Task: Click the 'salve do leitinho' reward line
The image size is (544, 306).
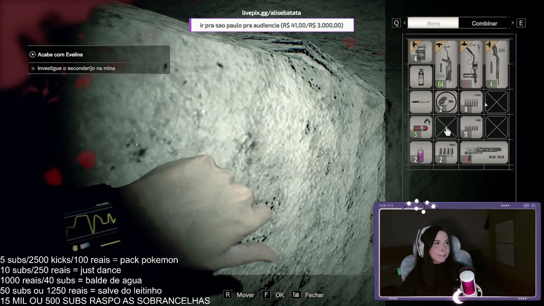Action: 81,291
